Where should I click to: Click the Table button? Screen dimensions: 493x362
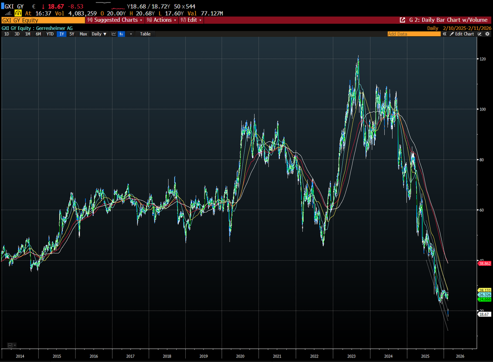(145, 34)
